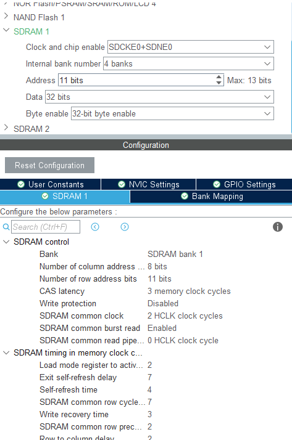Increase Address bits with up arrow
The image size is (292, 440).
219,78
